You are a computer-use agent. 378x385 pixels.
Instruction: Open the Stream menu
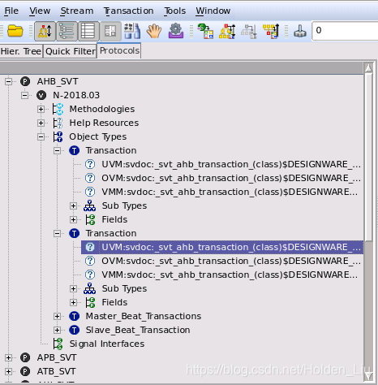(77, 11)
